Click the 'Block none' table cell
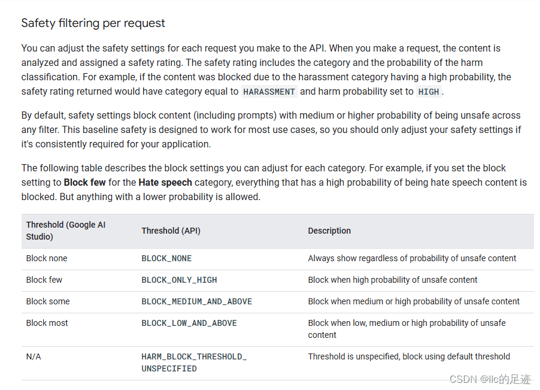 pyautogui.click(x=47, y=258)
